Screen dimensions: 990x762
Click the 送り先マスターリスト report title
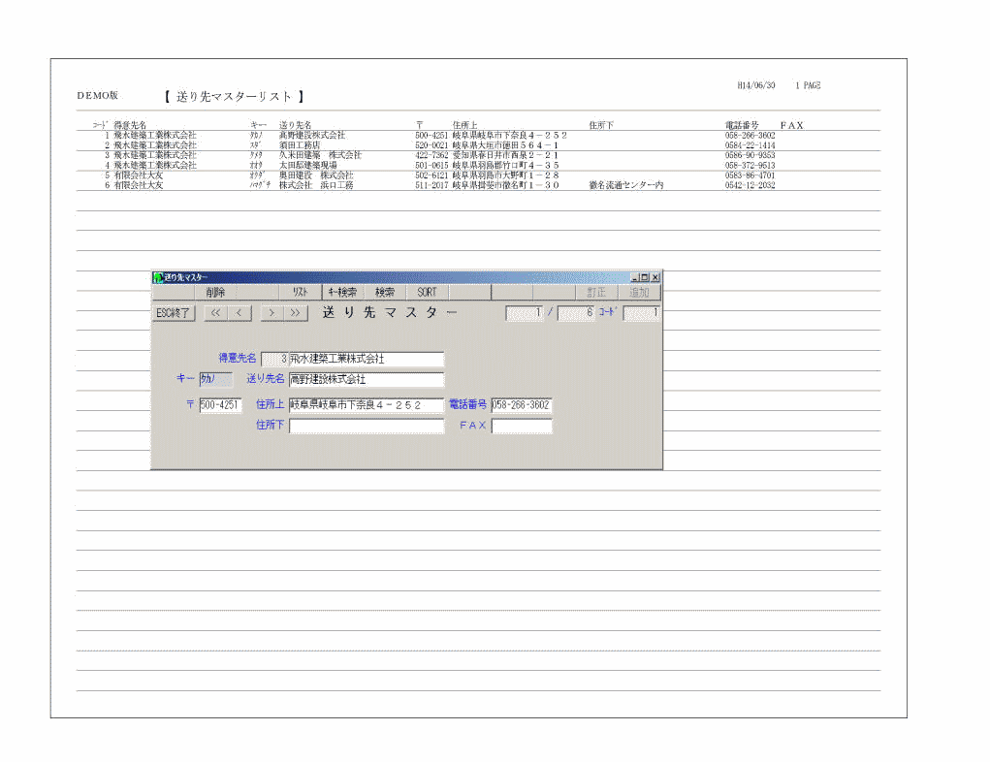coord(235,97)
